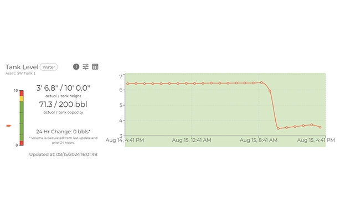Open the data table view icon

click(x=95, y=67)
